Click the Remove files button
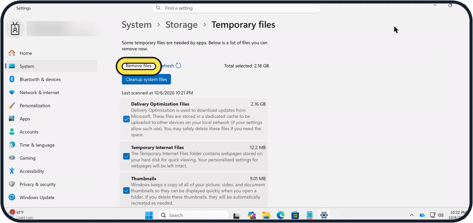This screenshot has width=473, height=223. coord(139,66)
